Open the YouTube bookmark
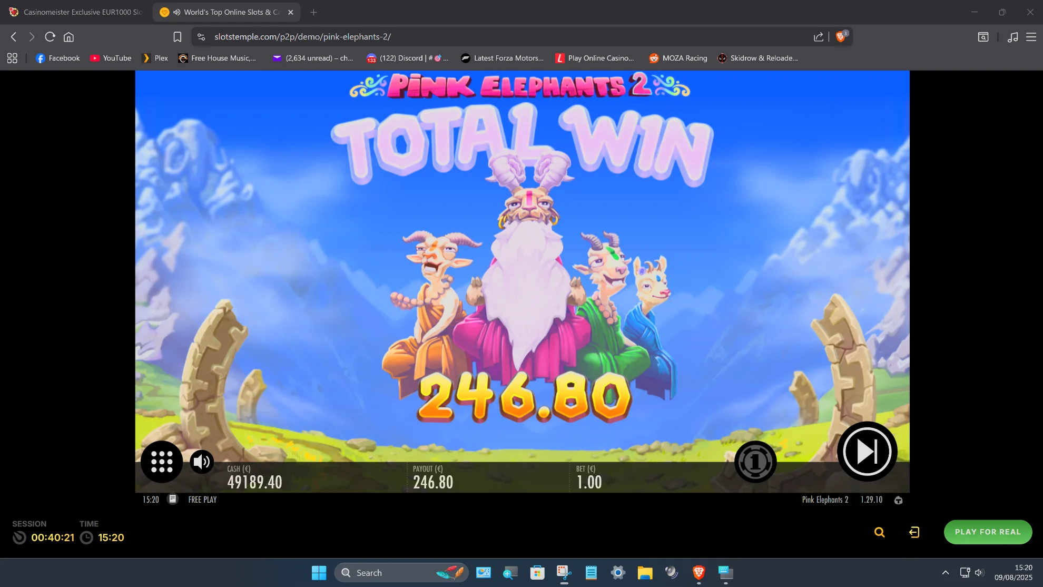 tap(111, 58)
